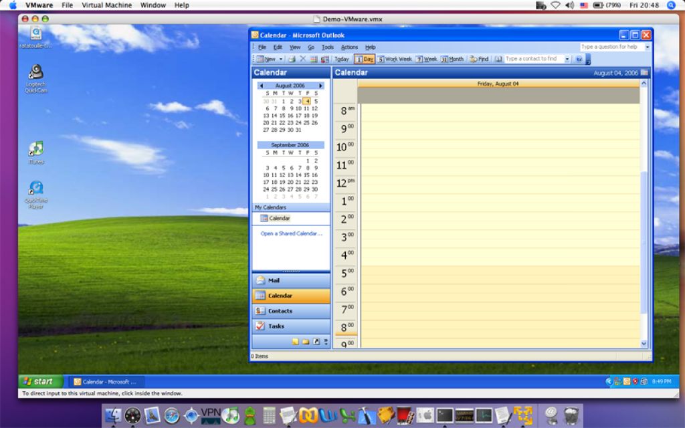The height and width of the screenshot is (428, 685).
Task: Open Finder from the macOS dock
Action: (x=114, y=415)
